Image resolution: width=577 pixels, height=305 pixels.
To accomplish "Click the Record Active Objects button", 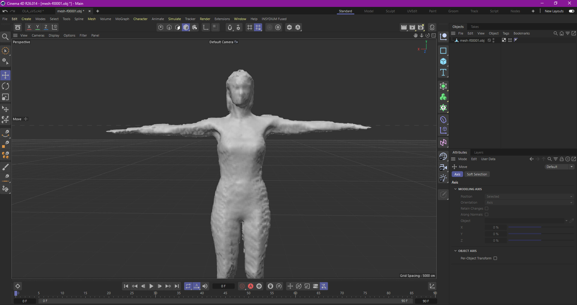I will click(x=242, y=286).
